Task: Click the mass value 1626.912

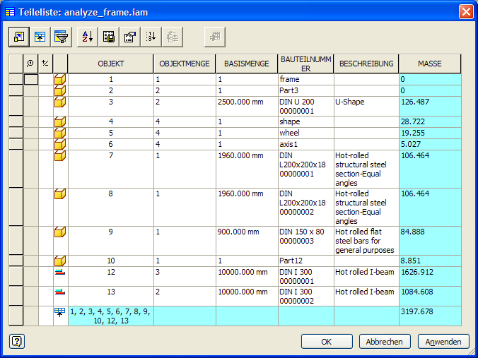Action: [430, 276]
